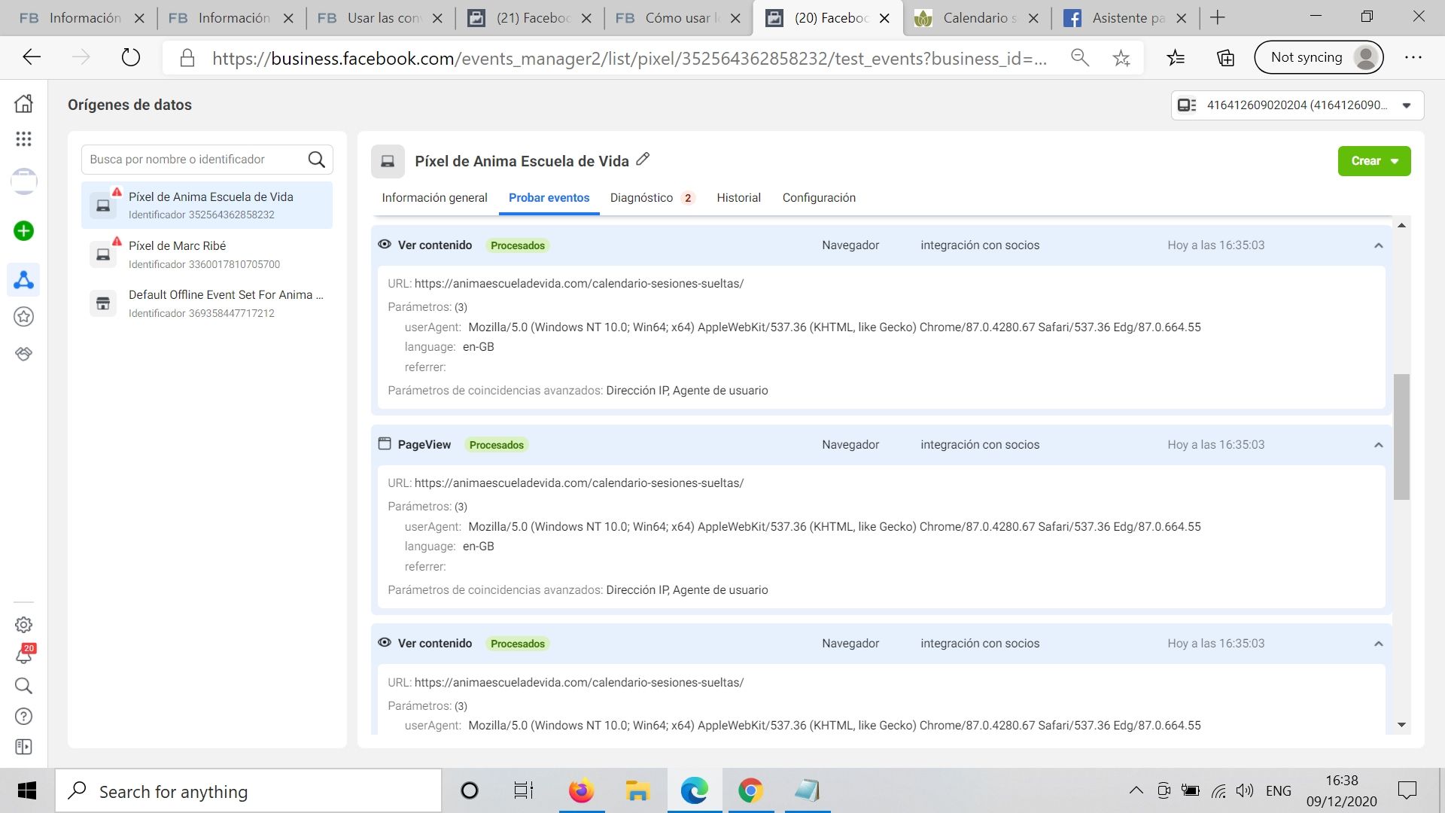1445x813 pixels.
Task: Switch to Calendario browser tab
Action: tap(976, 18)
